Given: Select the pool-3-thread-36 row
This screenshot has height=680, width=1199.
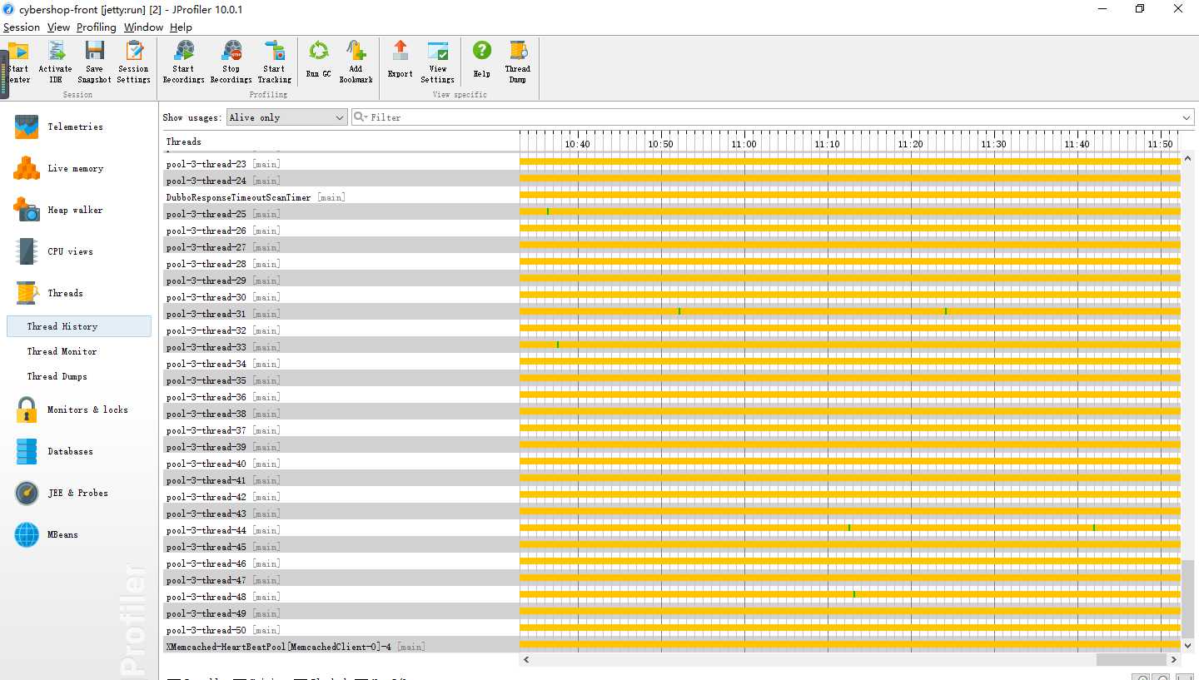Looking at the screenshot, I should point(671,397).
